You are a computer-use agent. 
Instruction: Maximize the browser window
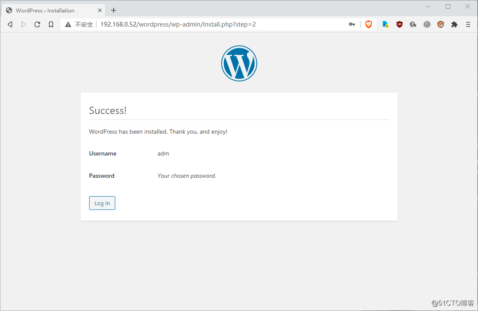[448, 6]
